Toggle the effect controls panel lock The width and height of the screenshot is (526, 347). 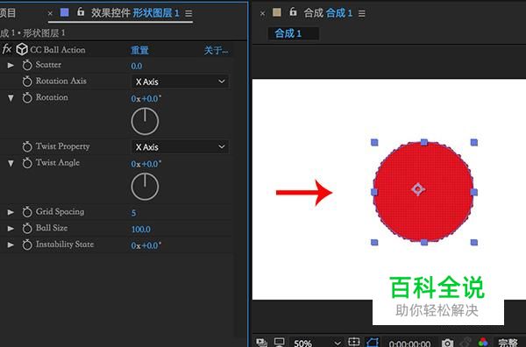point(81,12)
